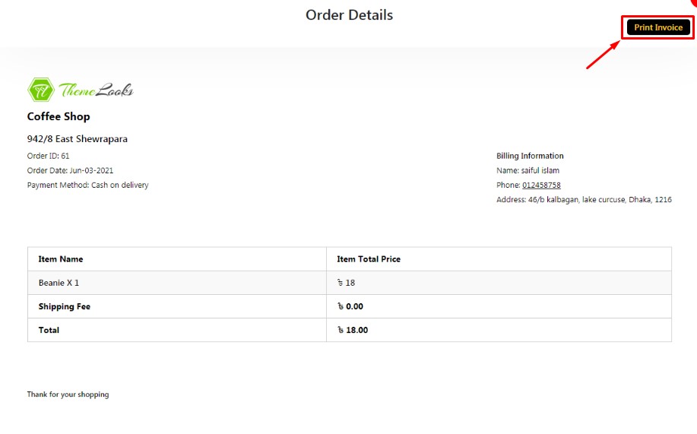Screen dimensions: 697x434
Task: Click the Beanie price cell showing 18
Action: 346,283
